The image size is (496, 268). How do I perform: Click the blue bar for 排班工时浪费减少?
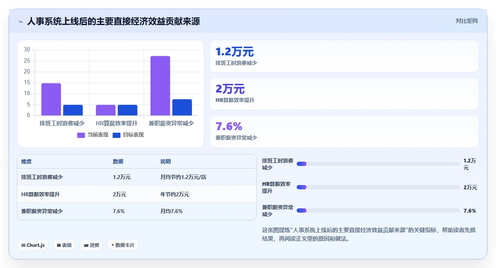pyautogui.click(x=73, y=110)
